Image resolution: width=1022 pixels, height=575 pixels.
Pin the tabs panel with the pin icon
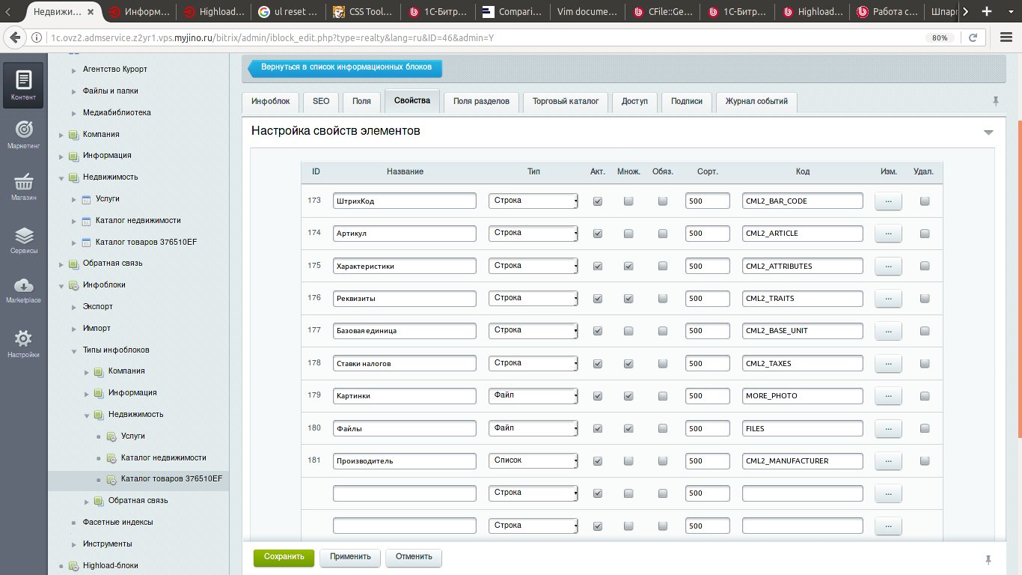tap(995, 101)
